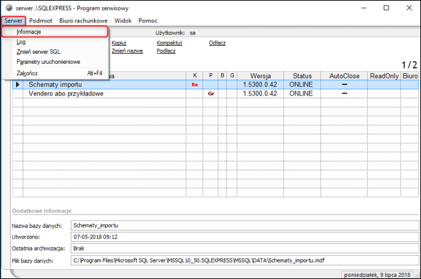Click the Odłącz link
Image resolution: width=421 pixels, height=279 pixels.
(x=217, y=43)
